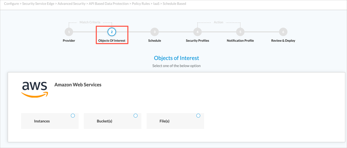This screenshot has height=148, width=347.
Task: Select the Instances radio button
Action: point(73,116)
